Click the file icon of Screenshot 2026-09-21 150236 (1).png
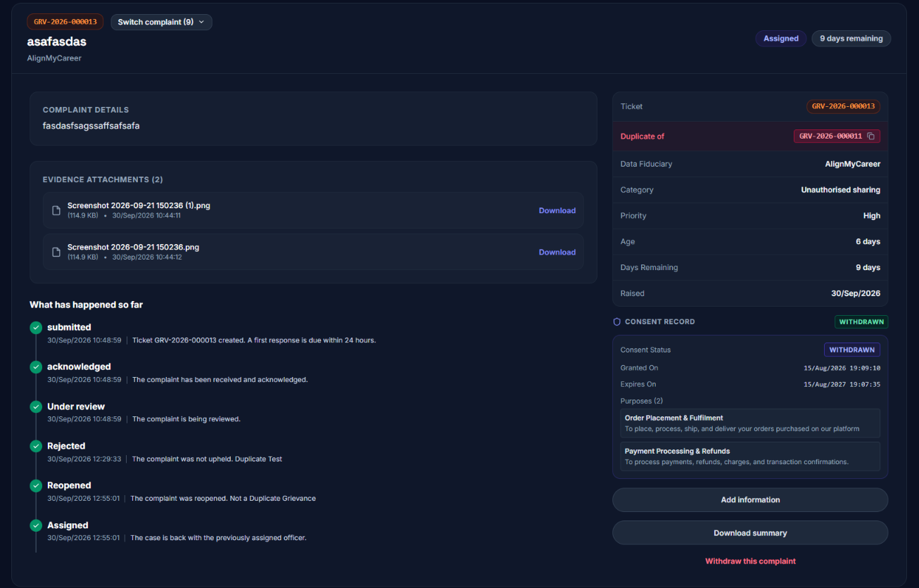Screen dimensions: 919x588 click(x=56, y=210)
